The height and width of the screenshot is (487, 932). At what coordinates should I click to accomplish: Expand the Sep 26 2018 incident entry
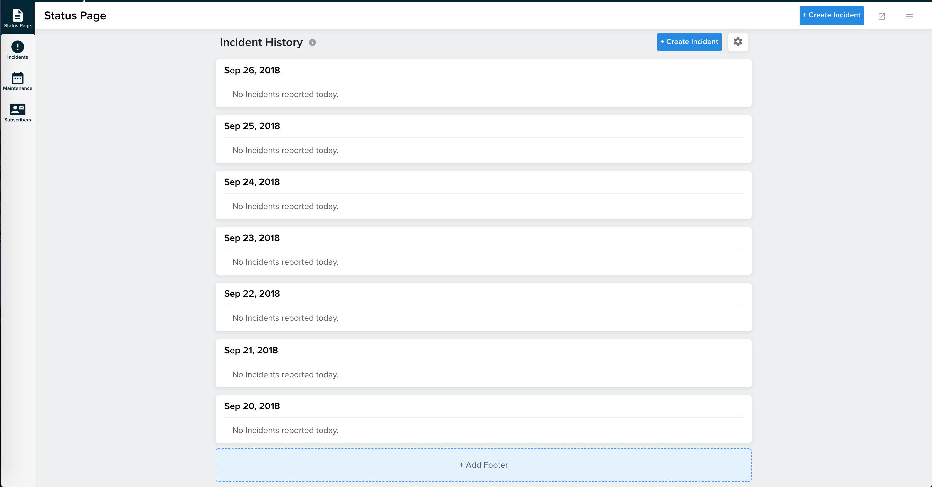coord(251,70)
